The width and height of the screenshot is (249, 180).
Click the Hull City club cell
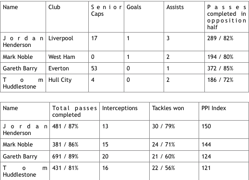click(x=67, y=83)
